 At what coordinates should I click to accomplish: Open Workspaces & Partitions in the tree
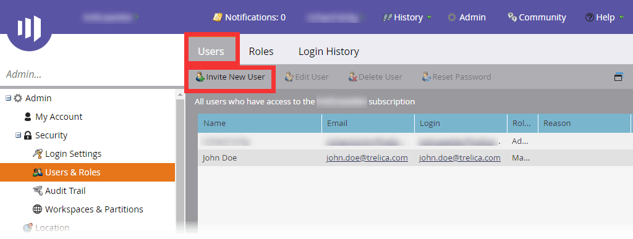pyautogui.click(x=94, y=209)
